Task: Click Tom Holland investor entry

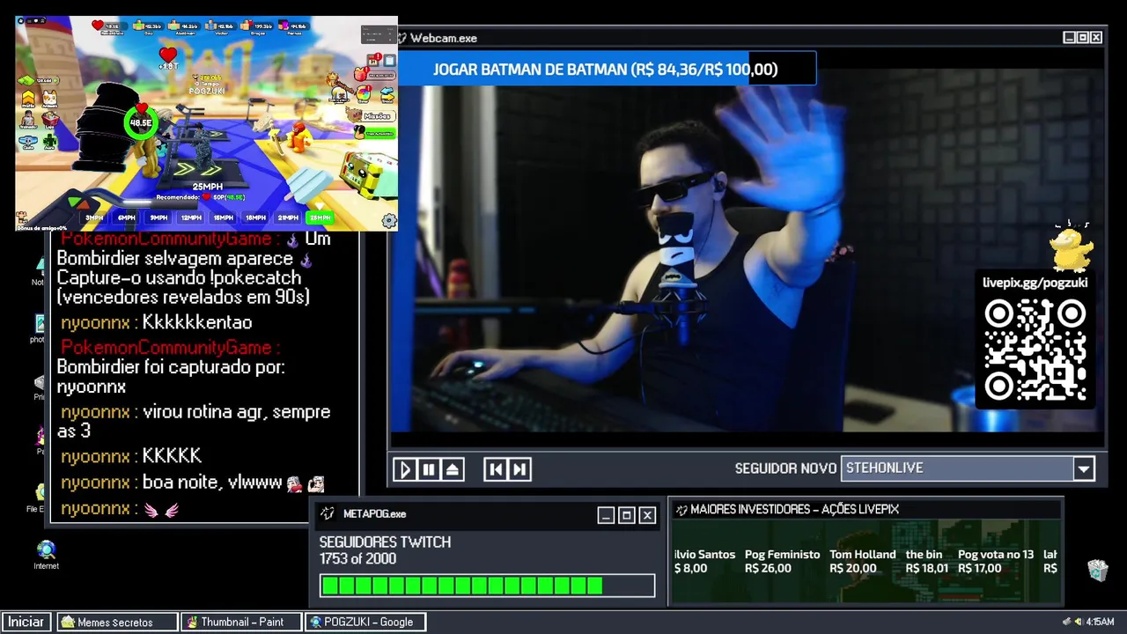Action: pos(862,561)
